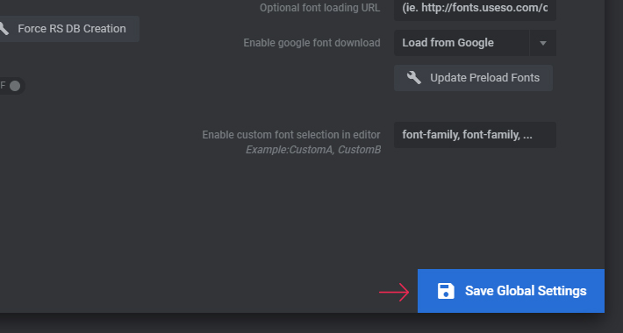The image size is (623, 333).
Task: Click the Enable google font download label
Action: pyautogui.click(x=311, y=43)
